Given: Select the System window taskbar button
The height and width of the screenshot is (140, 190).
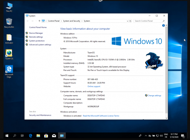Looking at the screenshot, I should click(62, 136).
